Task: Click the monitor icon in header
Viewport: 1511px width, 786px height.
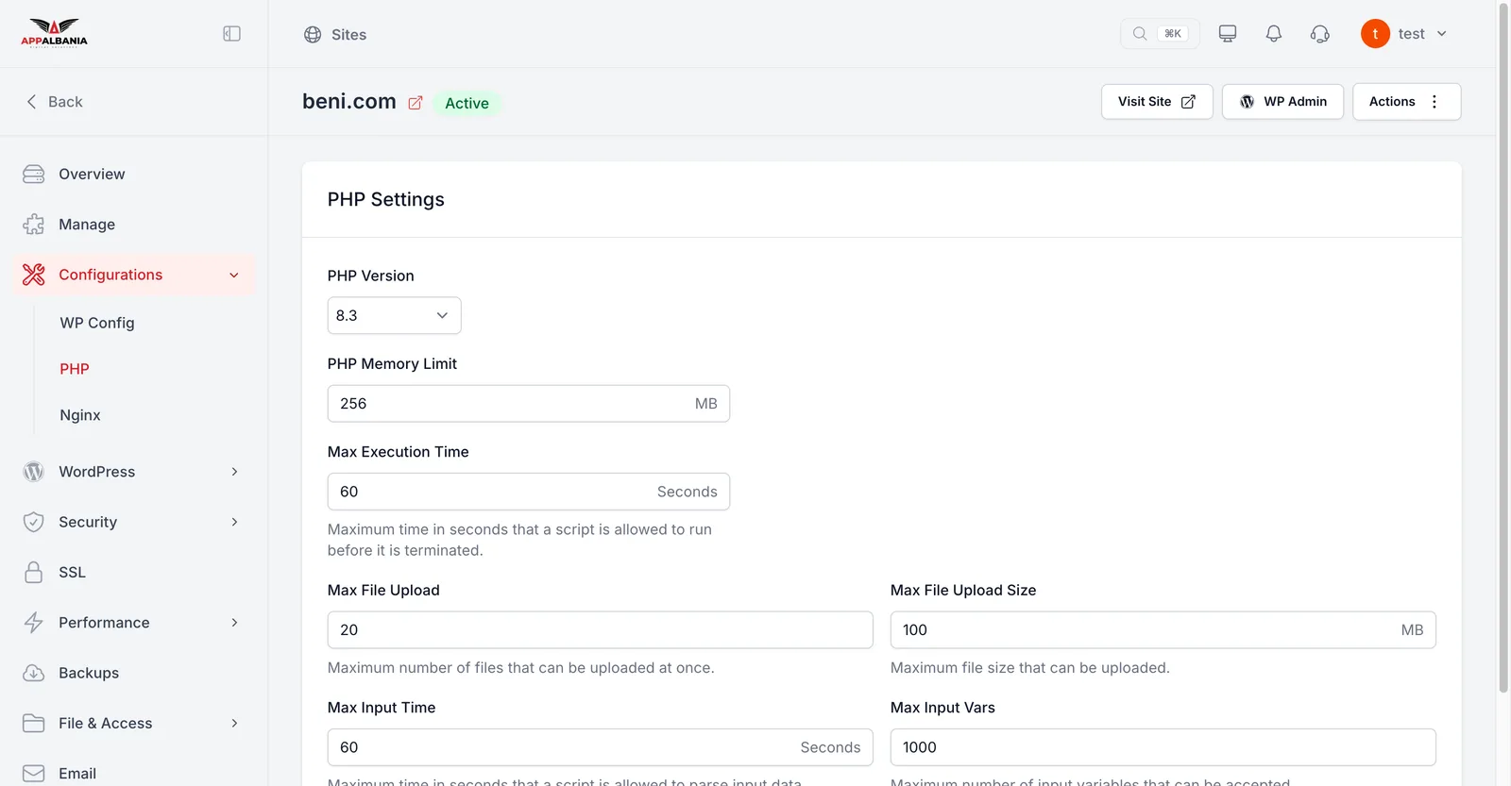Action: [1228, 34]
